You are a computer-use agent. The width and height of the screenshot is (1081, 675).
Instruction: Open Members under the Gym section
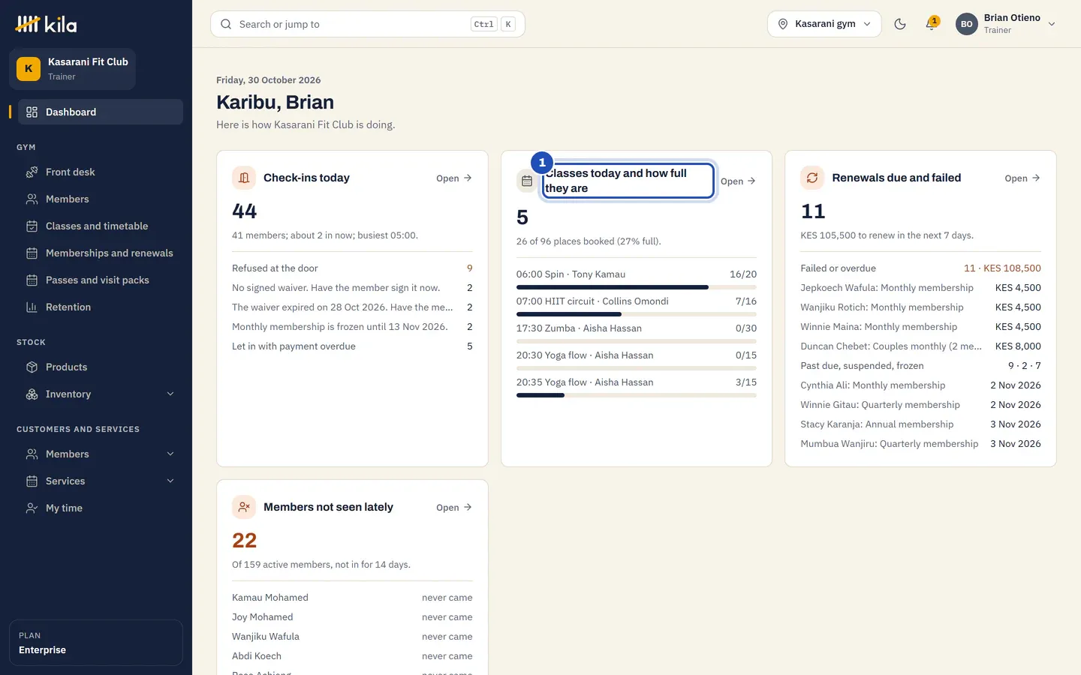click(101, 199)
